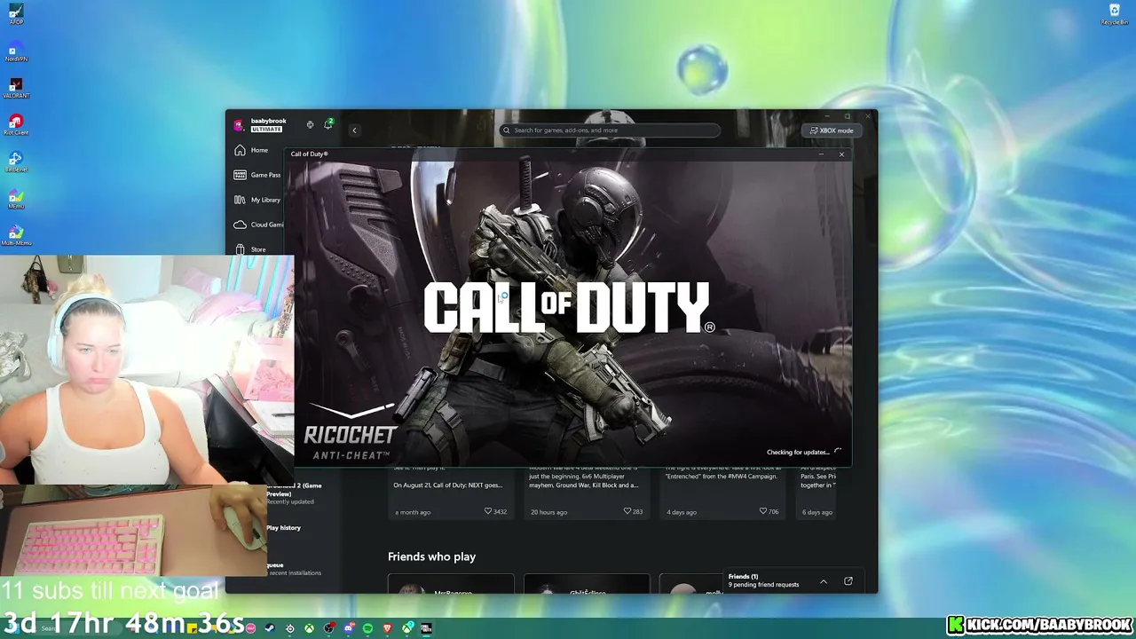1136x639 pixels.
Task: Open Brave browser from the taskbar
Action: pyautogui.click(x=387, y=628)
